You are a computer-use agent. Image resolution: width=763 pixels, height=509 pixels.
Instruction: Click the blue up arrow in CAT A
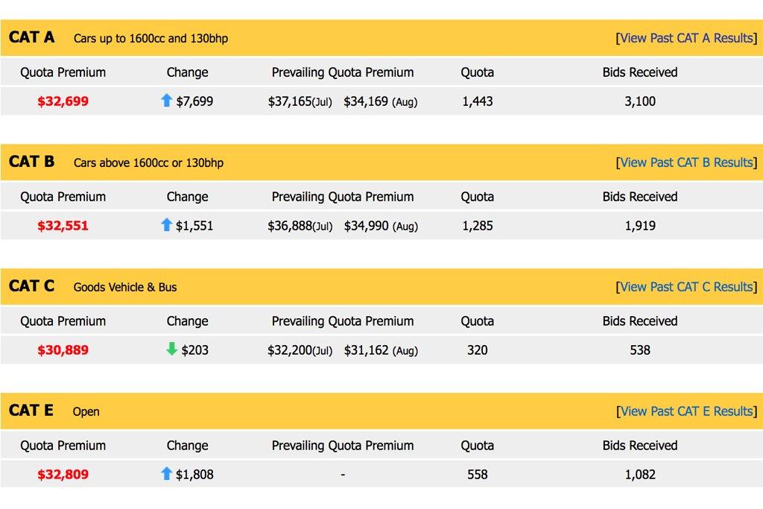[x=167, y=101]
